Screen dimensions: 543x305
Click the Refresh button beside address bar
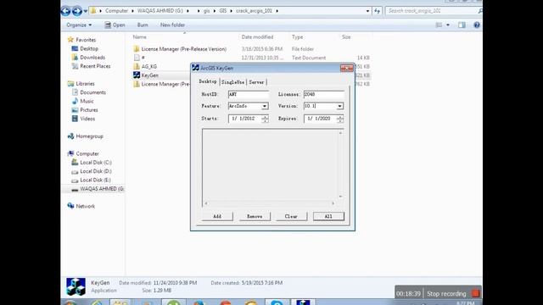pyautogui.click(x=377, y=11)
